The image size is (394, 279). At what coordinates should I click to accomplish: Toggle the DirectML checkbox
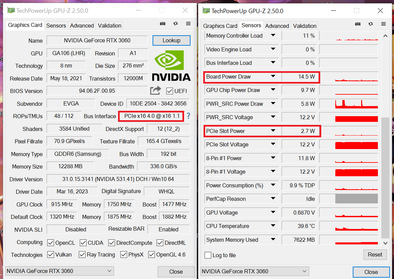tap(160, 243)
